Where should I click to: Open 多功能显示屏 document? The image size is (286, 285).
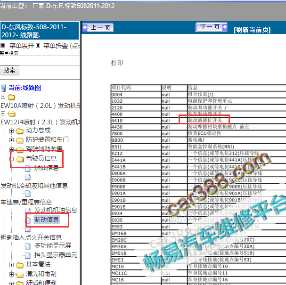[x=53, y=245]
